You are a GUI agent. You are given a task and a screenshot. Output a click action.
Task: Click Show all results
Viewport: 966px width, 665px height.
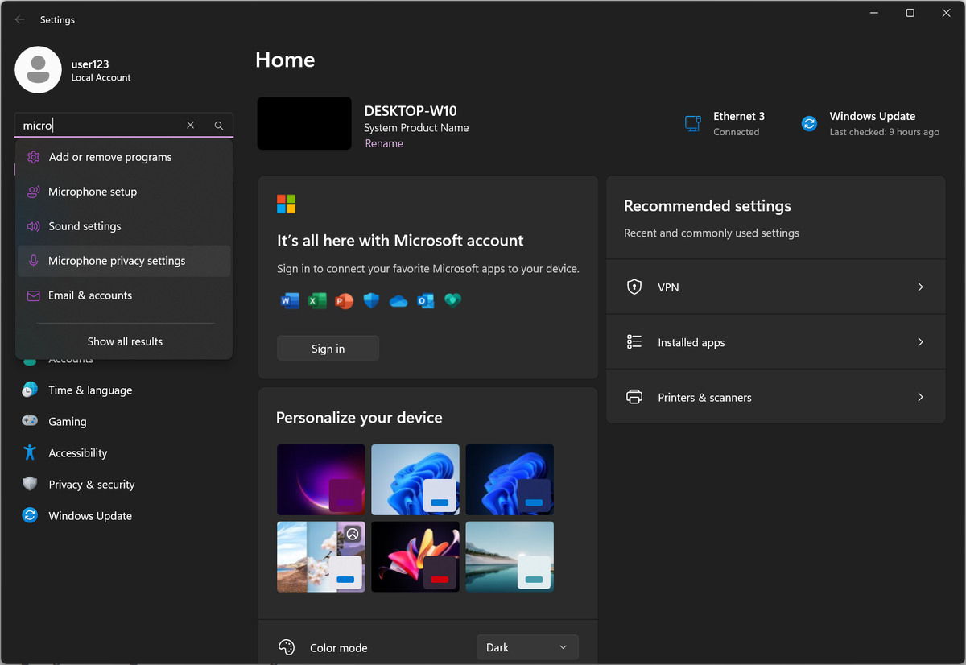click(x=125, y=341)
